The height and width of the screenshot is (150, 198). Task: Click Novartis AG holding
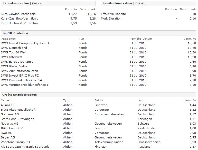pos(10,124)
